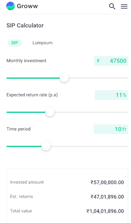Viewport: 131px width, 223px height.
Task: Click the Est. returns value
Action: [107, 197]
